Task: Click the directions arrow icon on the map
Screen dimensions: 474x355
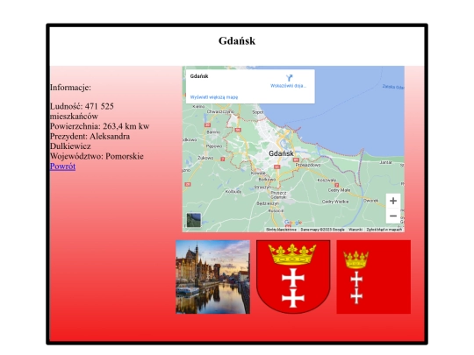Action: click(x=290, y=78)
